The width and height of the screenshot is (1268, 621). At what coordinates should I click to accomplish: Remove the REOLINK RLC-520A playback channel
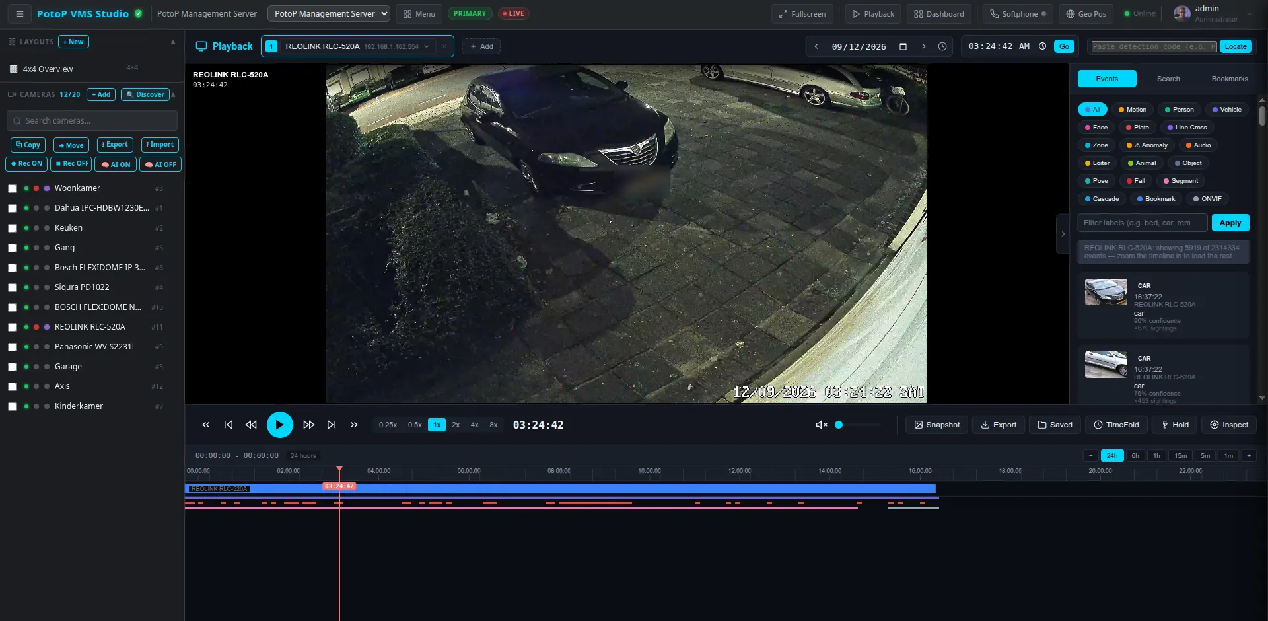point(444,46)
